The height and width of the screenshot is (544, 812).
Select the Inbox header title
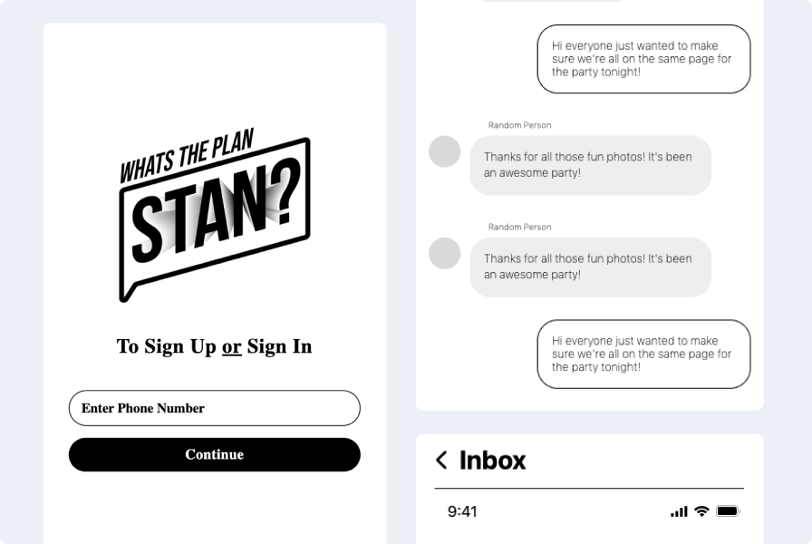coord(492,461)
